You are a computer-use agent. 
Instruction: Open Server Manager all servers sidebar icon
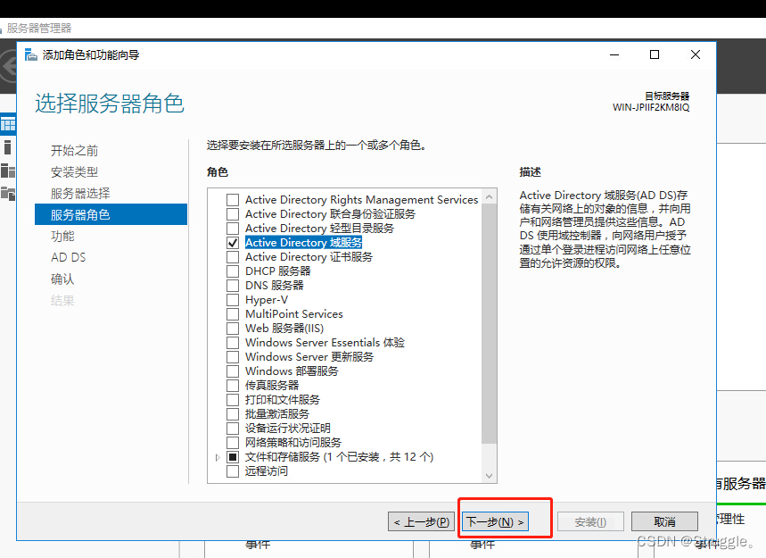coord(8,171)
